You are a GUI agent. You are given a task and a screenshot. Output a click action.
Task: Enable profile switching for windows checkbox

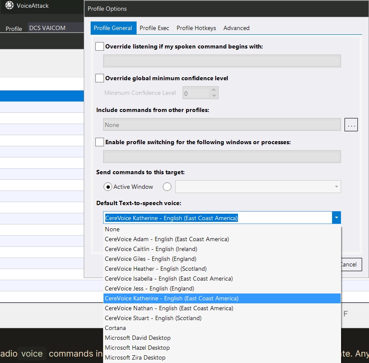pos(100,142)
